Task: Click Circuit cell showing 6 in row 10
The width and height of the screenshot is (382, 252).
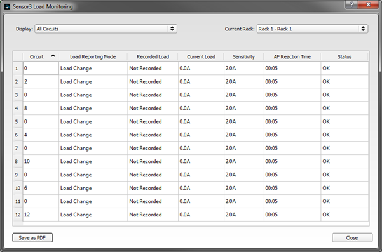Action: [41, 188]
